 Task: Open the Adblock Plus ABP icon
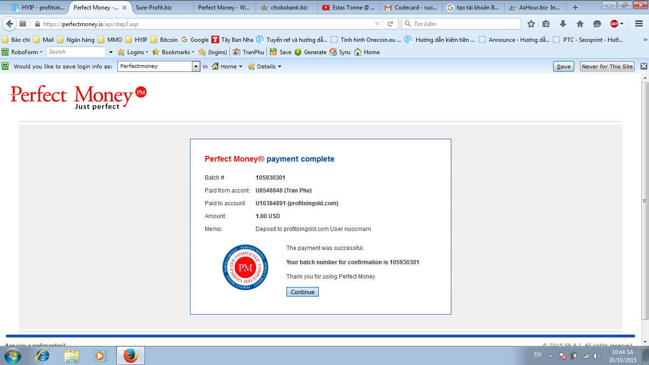point(614,24)
